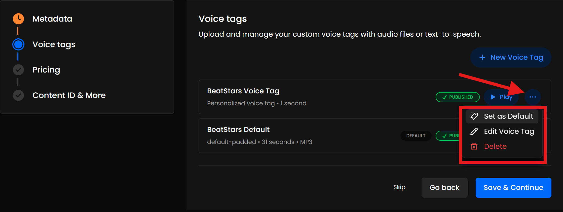Click the plus icon on New Voice Tag

(482, 57)
